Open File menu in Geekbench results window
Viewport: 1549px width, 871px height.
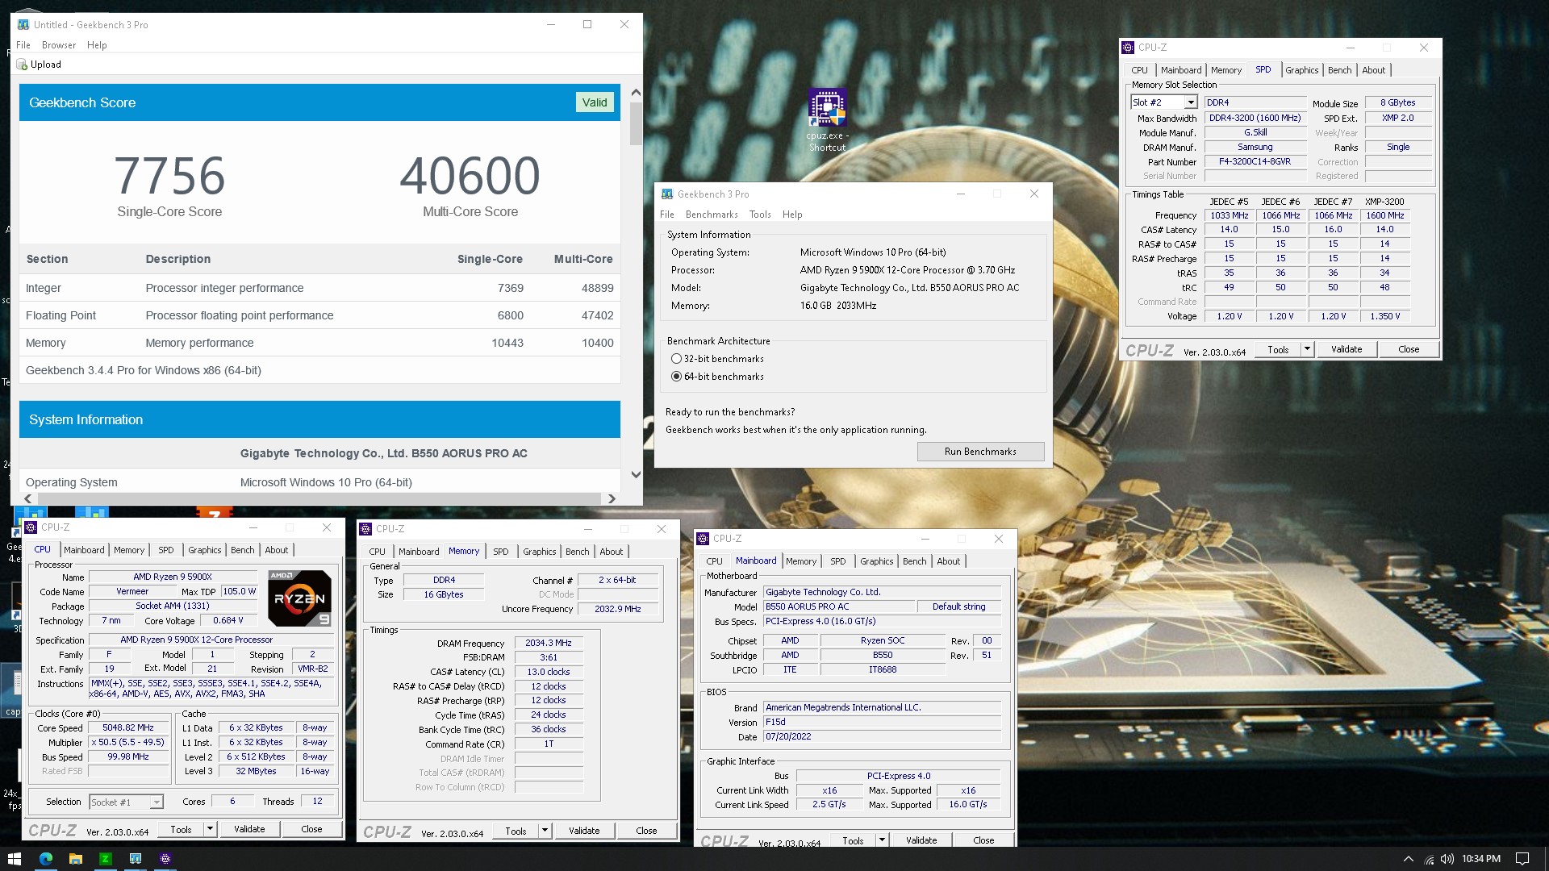[23, 45]
